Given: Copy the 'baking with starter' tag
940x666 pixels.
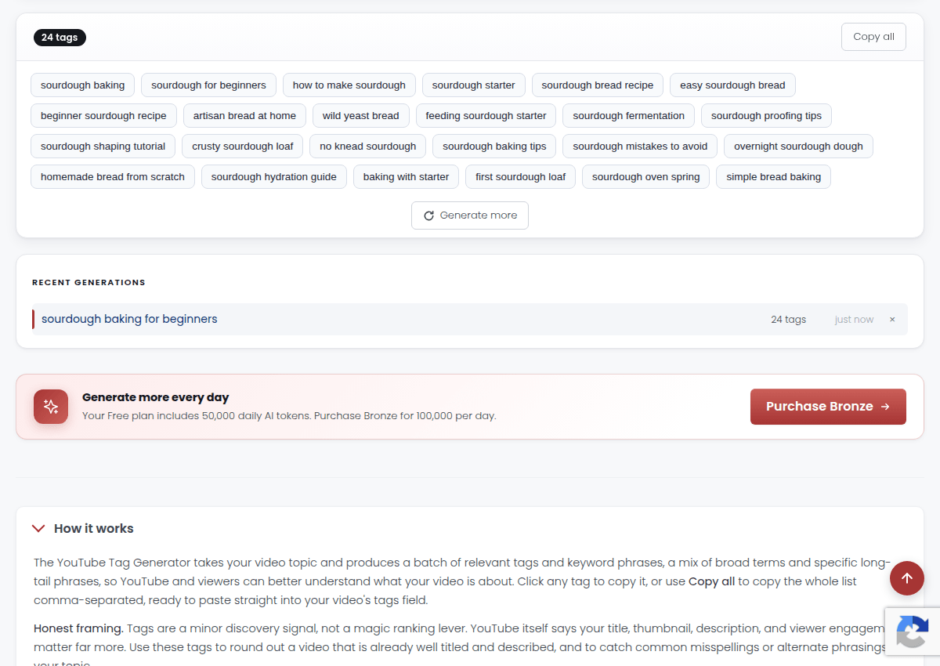Looking at the screenshot, I should (407, 177).
